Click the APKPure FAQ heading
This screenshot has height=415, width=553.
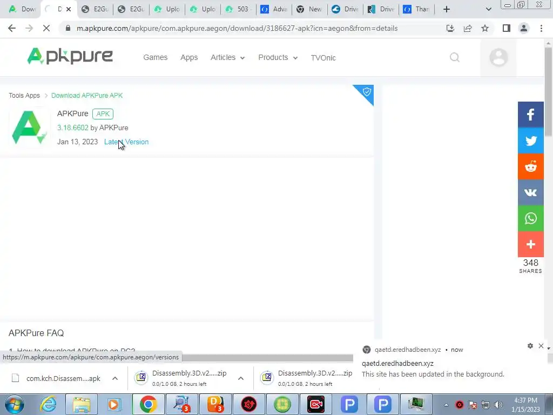pyautogui.click(x=36, y=333)
